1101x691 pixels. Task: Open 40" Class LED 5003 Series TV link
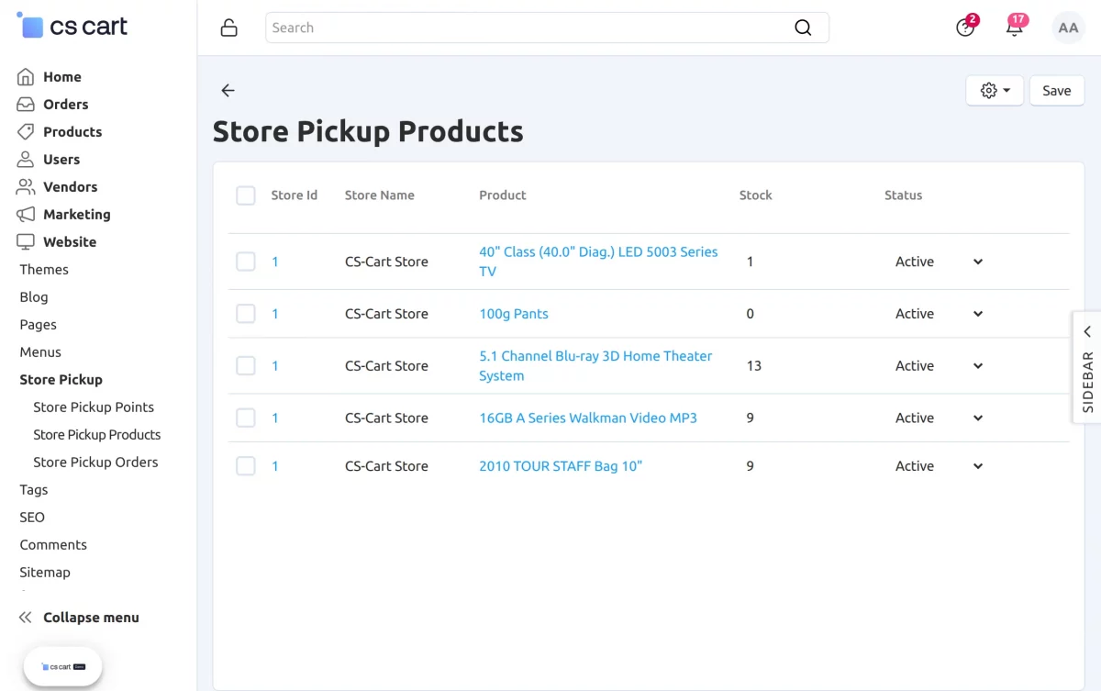click(x=598, y=262)
